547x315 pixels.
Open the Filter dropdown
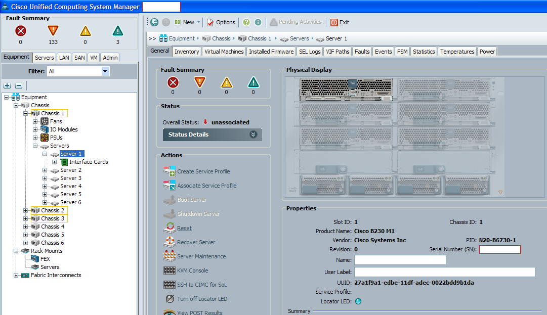point(105,71)
